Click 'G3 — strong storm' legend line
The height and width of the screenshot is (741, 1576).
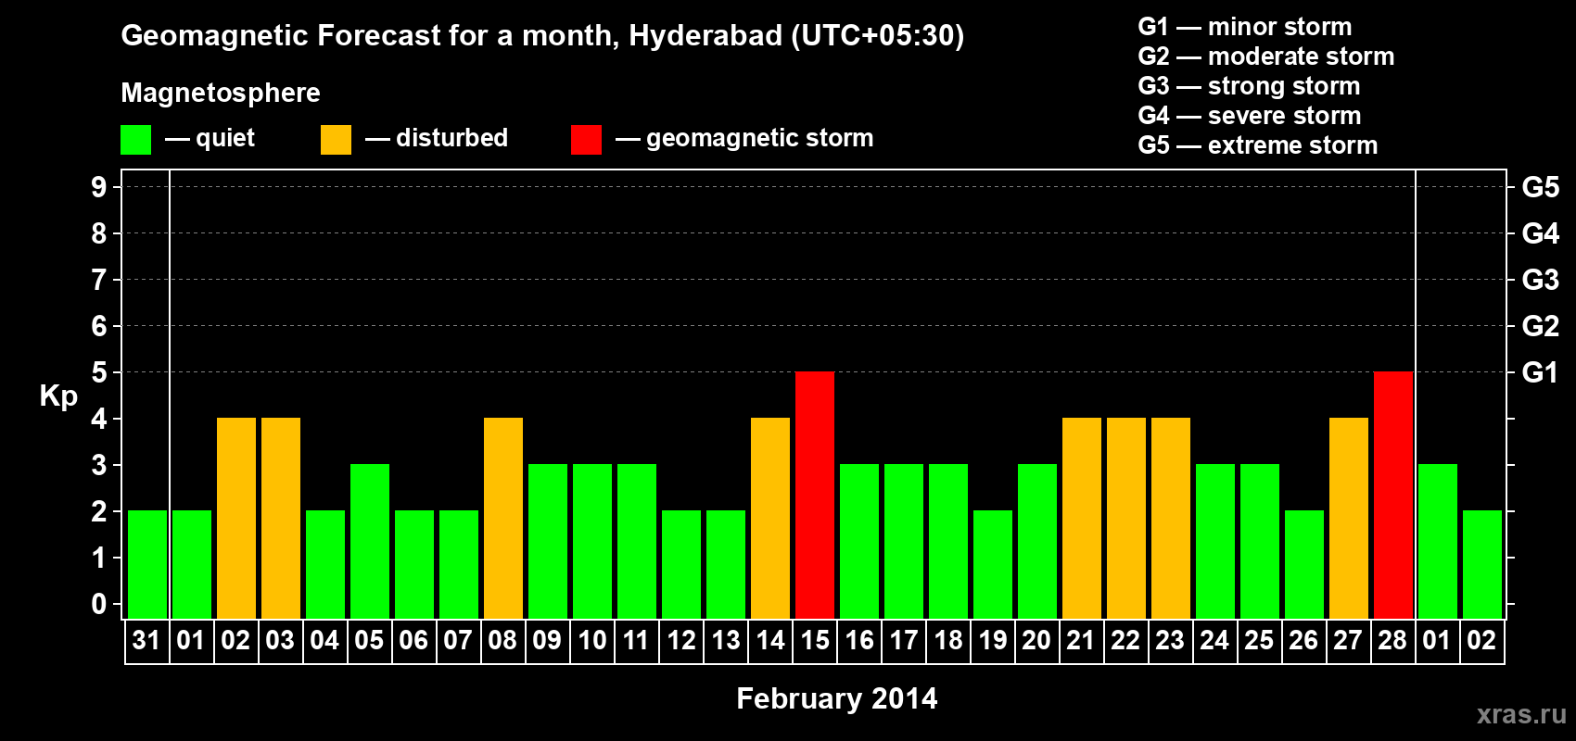click(1249, 86)
